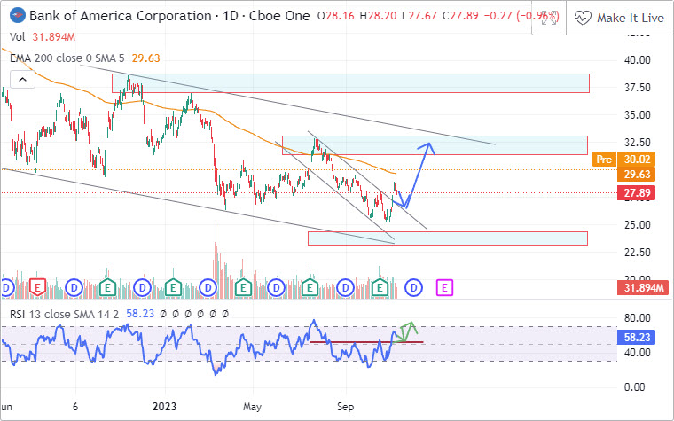The height and width of the screenshot is (421, 674).
Task: Click the rightmost green earnings E marker
Action: tap(380, 287)
